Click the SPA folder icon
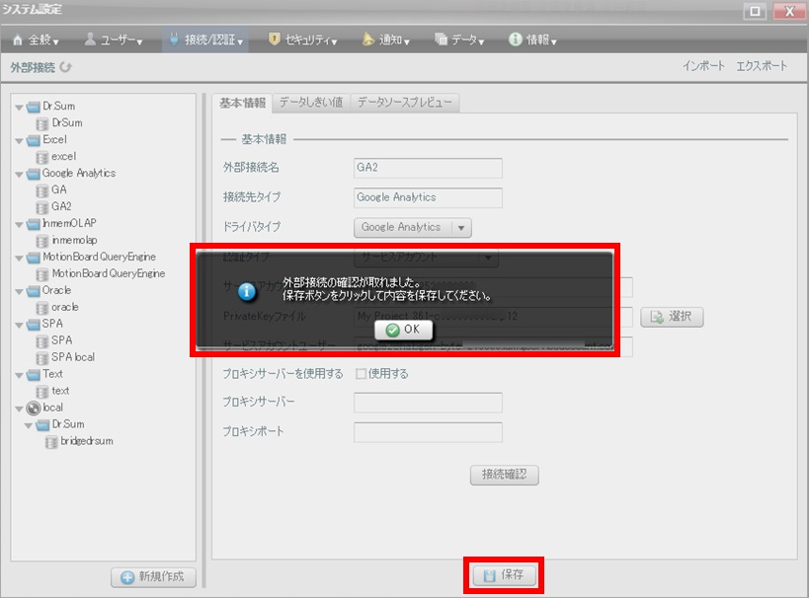Screen dimensions: 809x598 point(33,325)
